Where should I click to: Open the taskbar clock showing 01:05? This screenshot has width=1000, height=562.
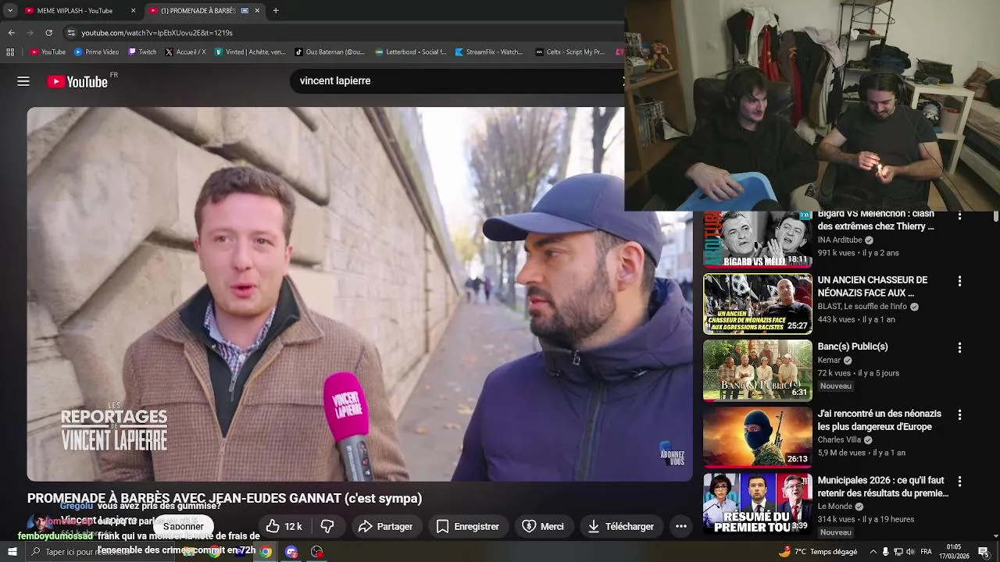pyautogui.click(x=954, y=552)
